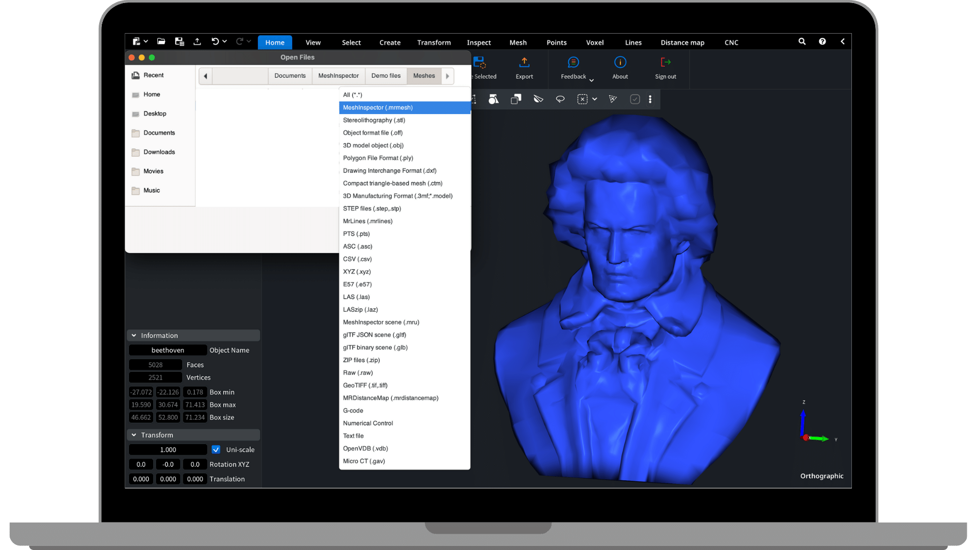The height and width of the screenshot is (550, 977).
Task: Collapse the Transform panel
Action: pos(134,435)
